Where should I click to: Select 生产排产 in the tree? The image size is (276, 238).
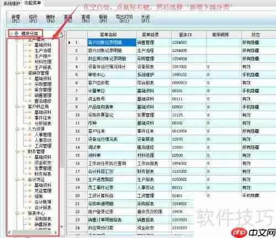click(x=43, y=56)
